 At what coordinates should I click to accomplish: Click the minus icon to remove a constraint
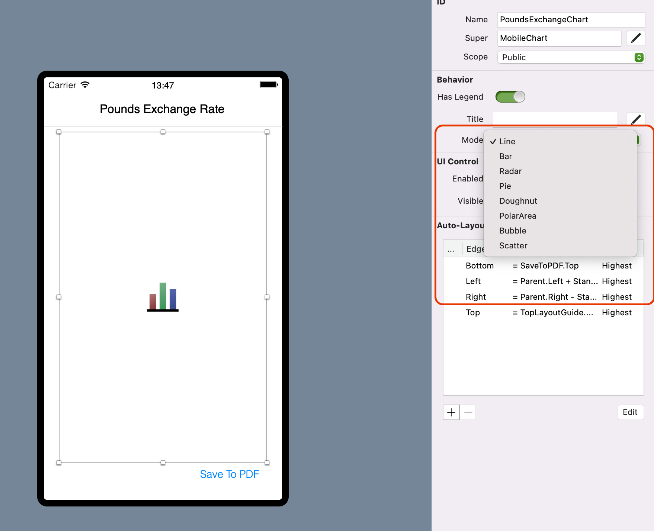[x=468, y=412]
